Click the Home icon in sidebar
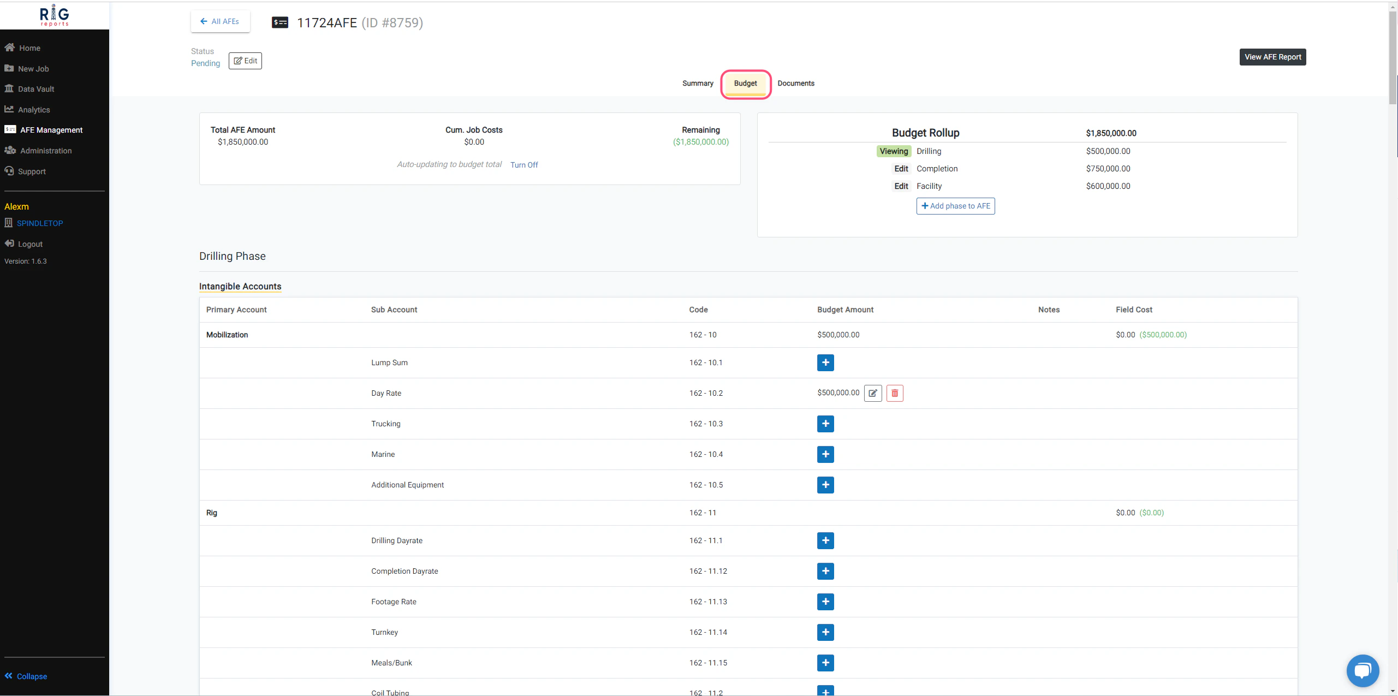Screen dimensions: 1398x696 pos(9,47)
